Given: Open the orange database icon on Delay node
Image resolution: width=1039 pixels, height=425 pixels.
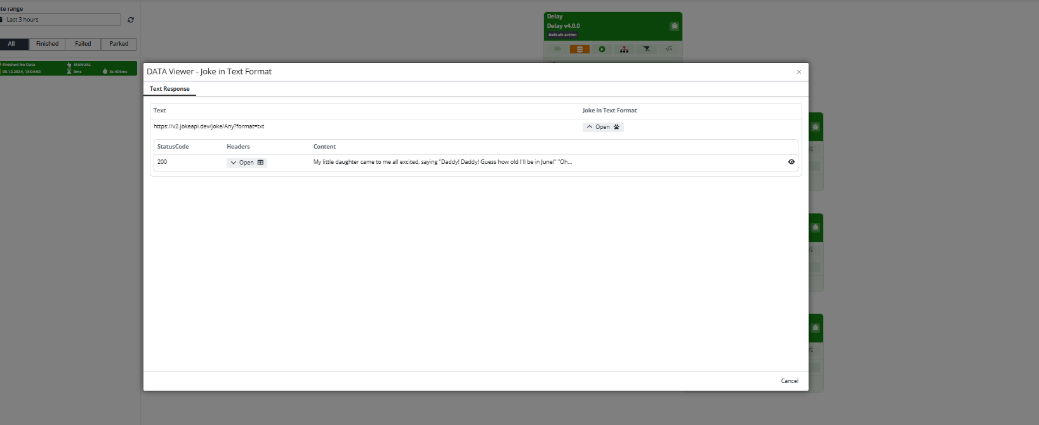Looking at the screenshot, I should click(579, 49).
